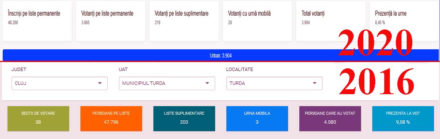The width and height of the screenshot is (440, 139).
Task: Click the PREZENTA LA VOT tile
Action: 403,118
